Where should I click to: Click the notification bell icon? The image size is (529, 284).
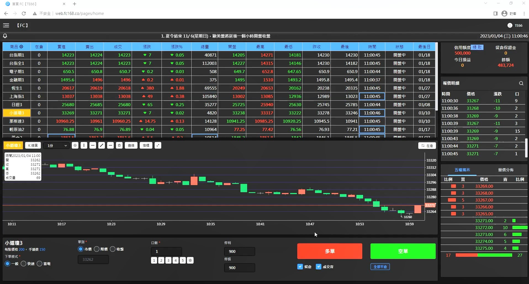point(5,36)
